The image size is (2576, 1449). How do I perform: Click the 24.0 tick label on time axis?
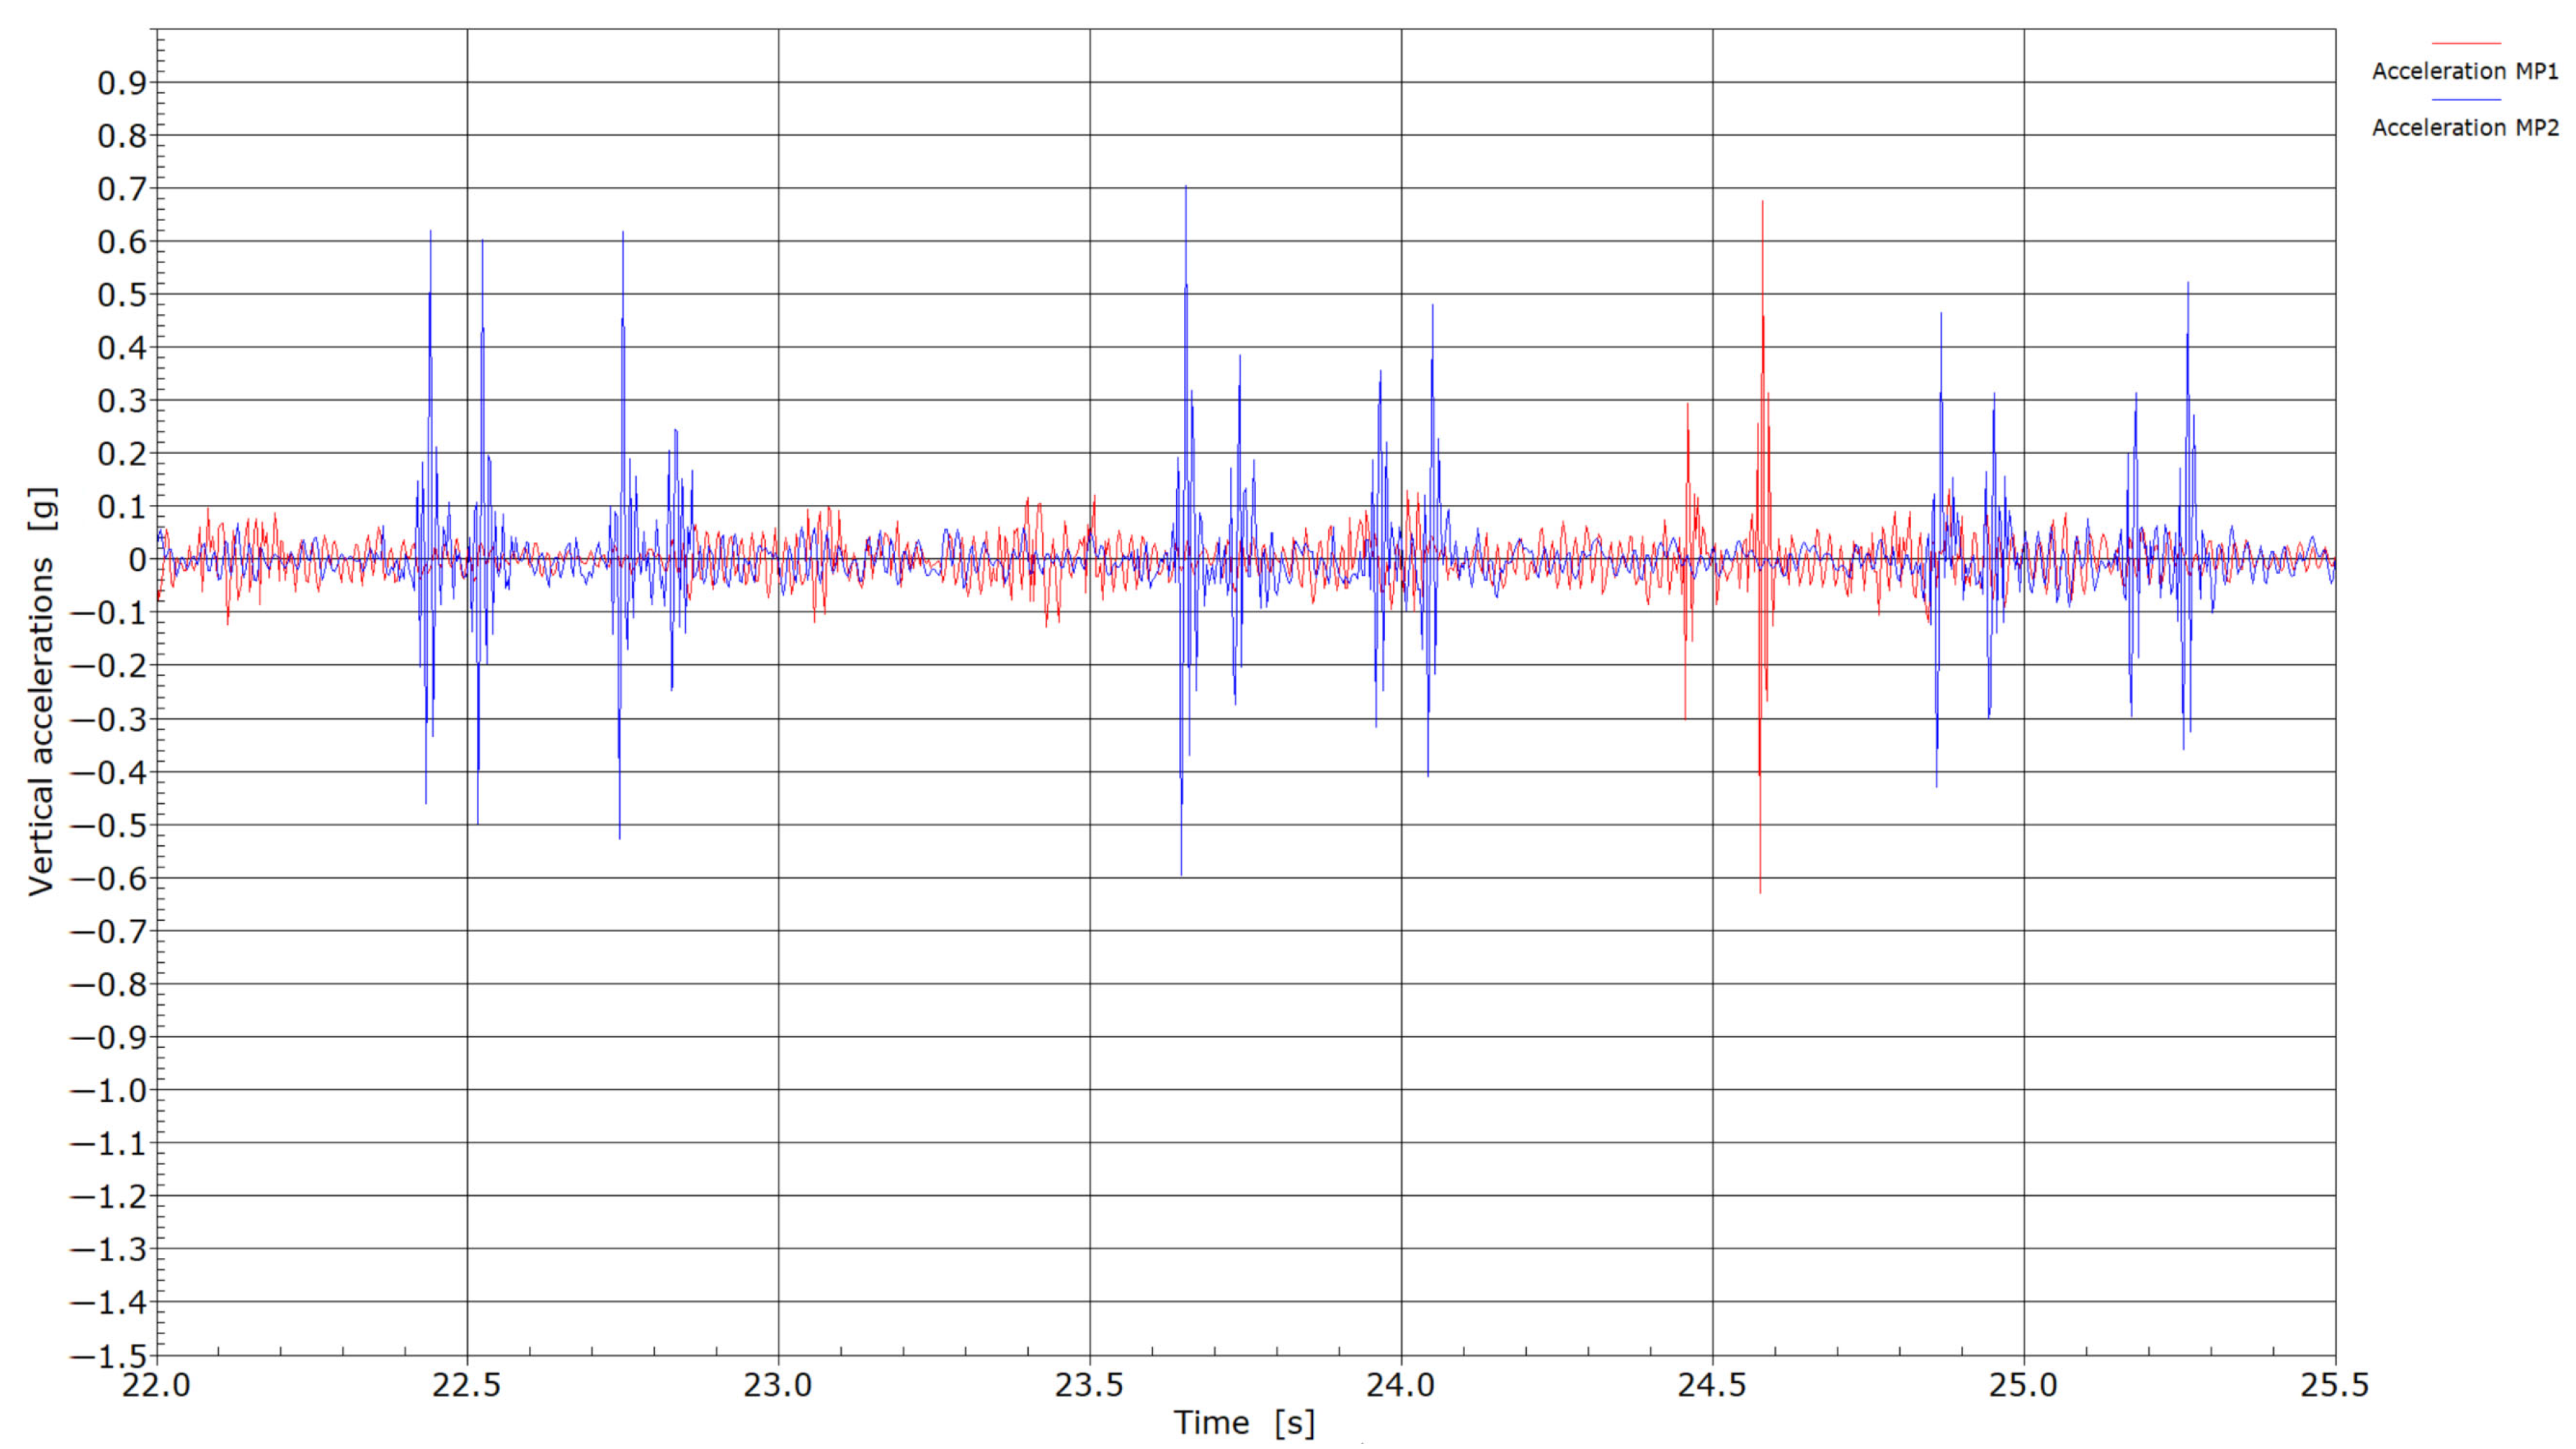tap(1401, 1386)
